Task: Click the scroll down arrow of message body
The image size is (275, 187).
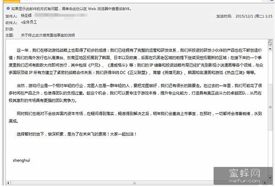Action: tap(270, 178)
